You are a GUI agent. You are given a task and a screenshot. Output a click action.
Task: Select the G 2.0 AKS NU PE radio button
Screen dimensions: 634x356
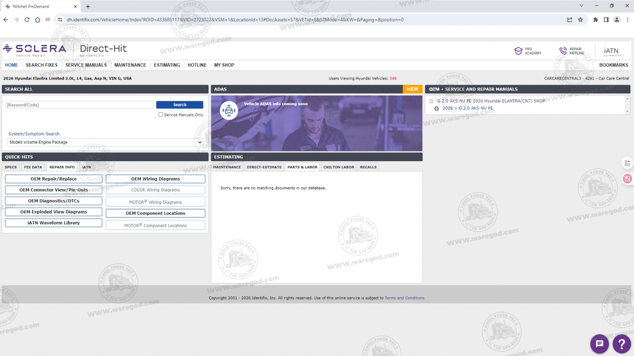[x=431, y=101]
